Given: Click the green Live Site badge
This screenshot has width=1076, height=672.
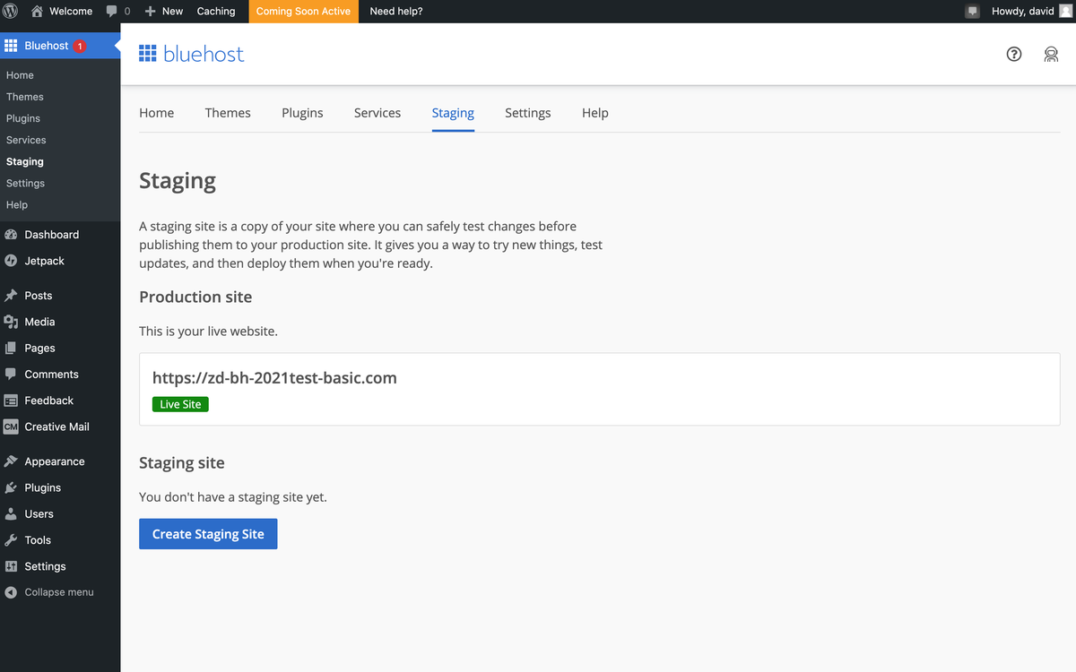Looking at the screenshot, I should [180, 404].
